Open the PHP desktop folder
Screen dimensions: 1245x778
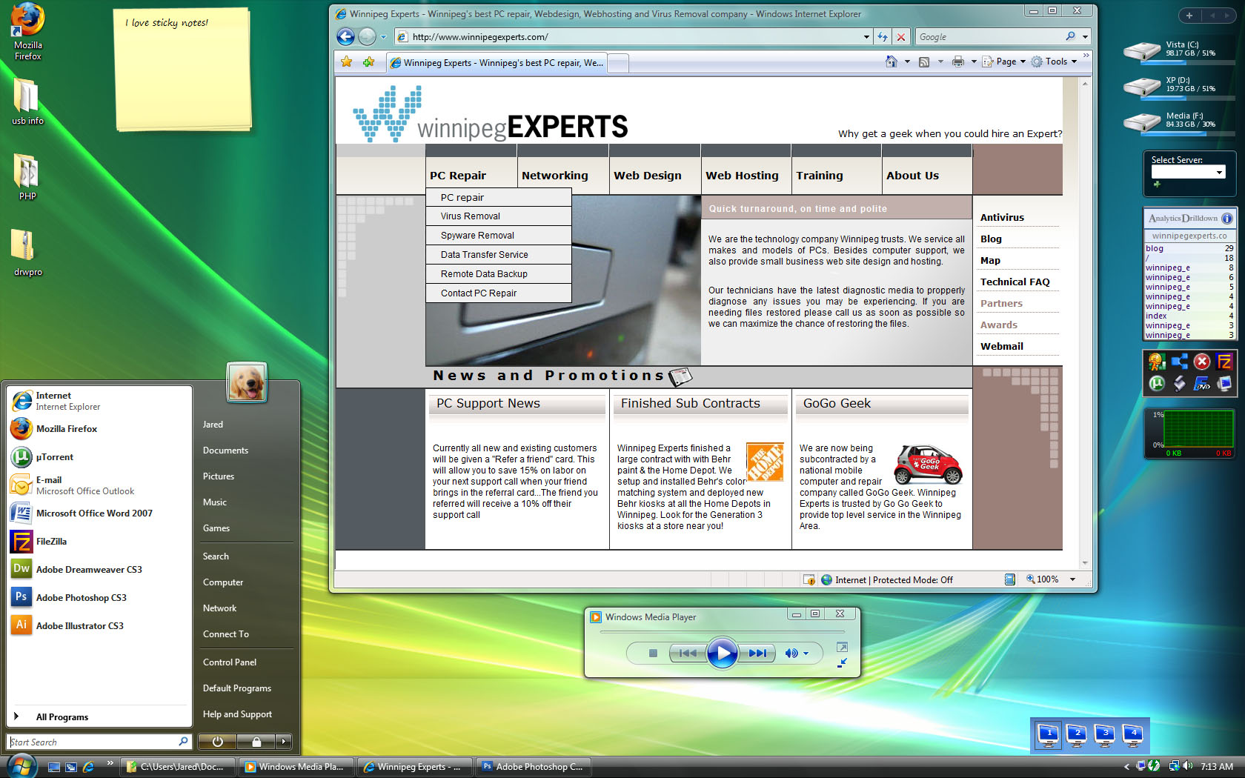[27, 177]
